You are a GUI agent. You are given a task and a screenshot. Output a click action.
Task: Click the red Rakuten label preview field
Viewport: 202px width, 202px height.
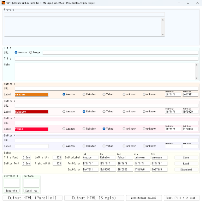[x=32, y=112]
